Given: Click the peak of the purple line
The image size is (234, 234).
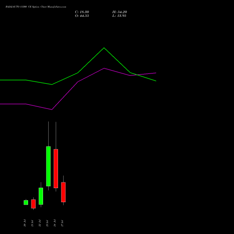Looking at the screenshot, I should point(104,68).
